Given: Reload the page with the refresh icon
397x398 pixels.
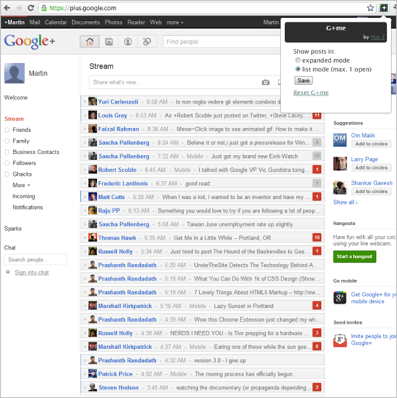Looking at the screenshot, I should pyautogui.click(x=31, y=8).
